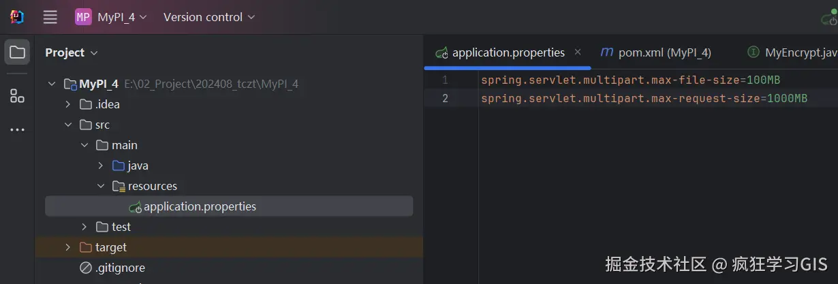
Task: Select the test folder in tree
Action: click(x=121, y=227)
